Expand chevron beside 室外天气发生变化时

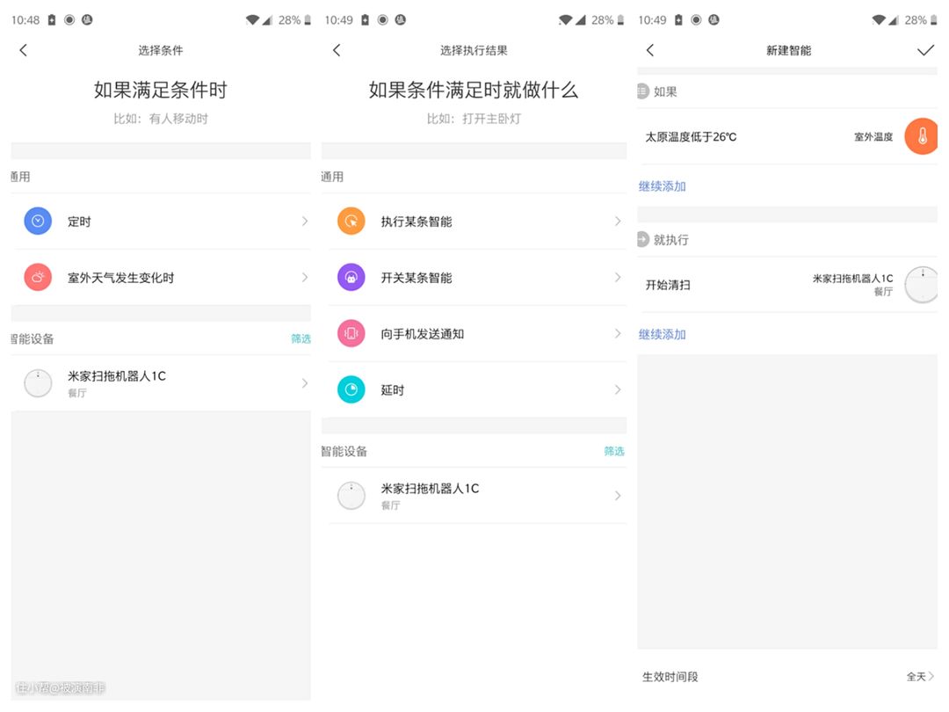click(x=305, y=278)
